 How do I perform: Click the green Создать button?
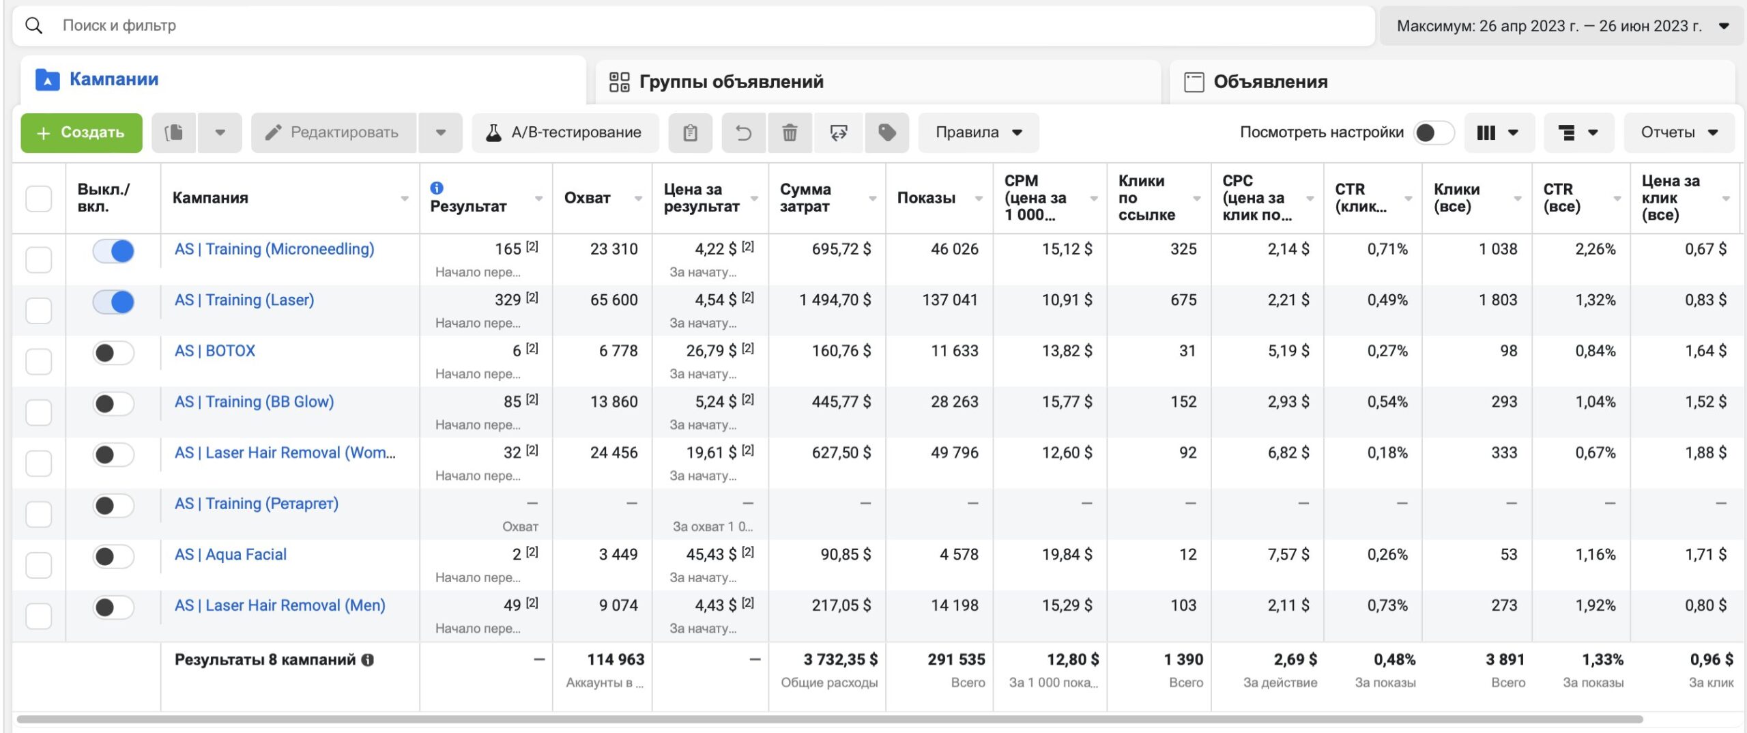pyautogui.click(x=81, y=132)
